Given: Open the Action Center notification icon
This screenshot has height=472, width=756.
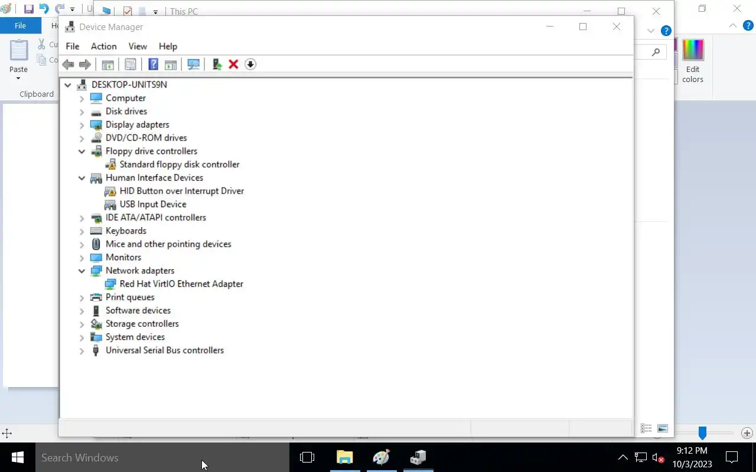Looking at the screenshot, I should pyautogui.click(x=732, y=457).
